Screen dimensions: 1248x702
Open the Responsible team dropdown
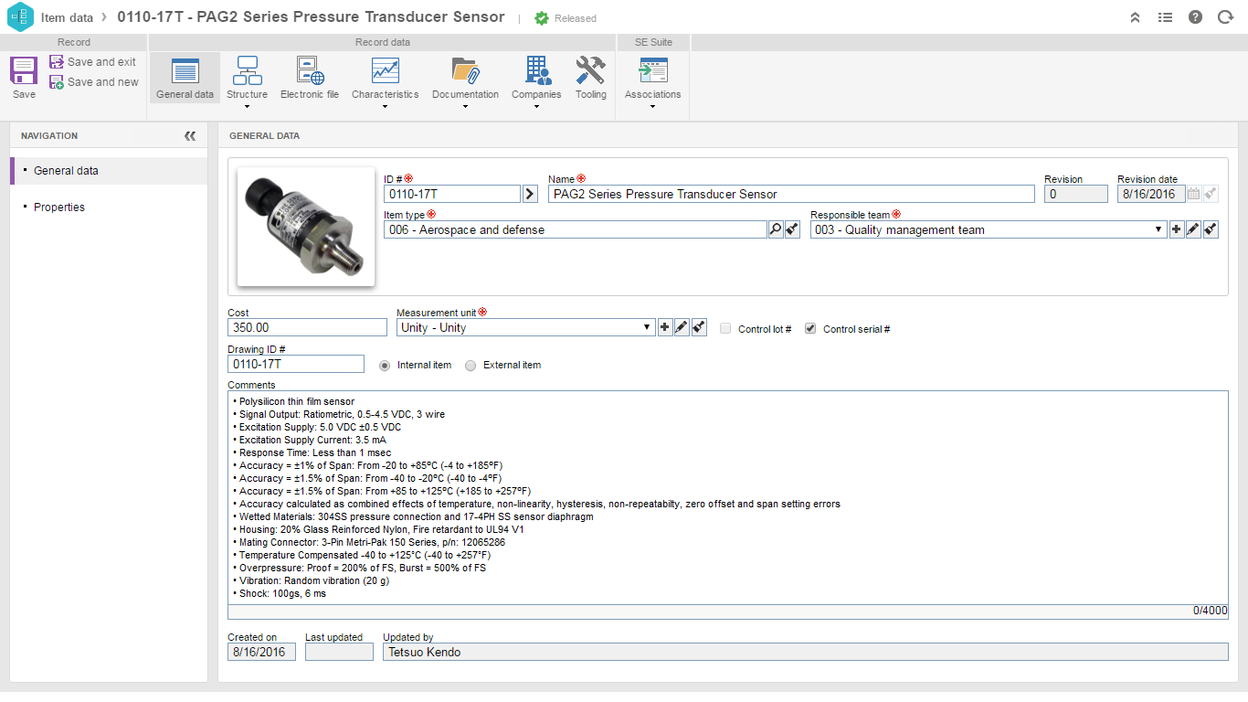(989, 229)
